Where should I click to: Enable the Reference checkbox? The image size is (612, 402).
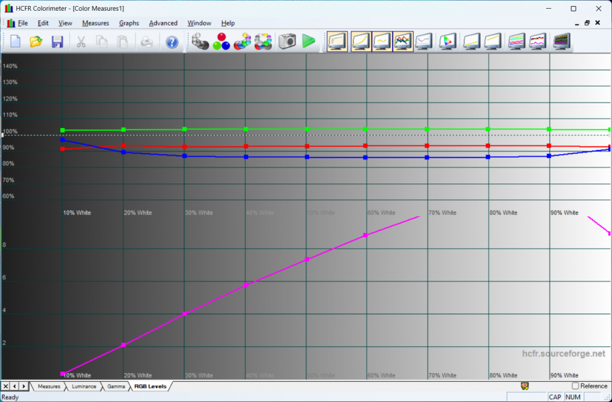pyautogui.click(x=575, y=386)
